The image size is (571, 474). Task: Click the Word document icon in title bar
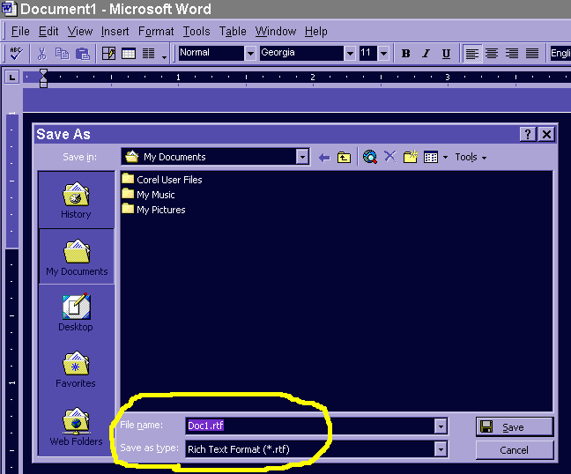(9, 8)
